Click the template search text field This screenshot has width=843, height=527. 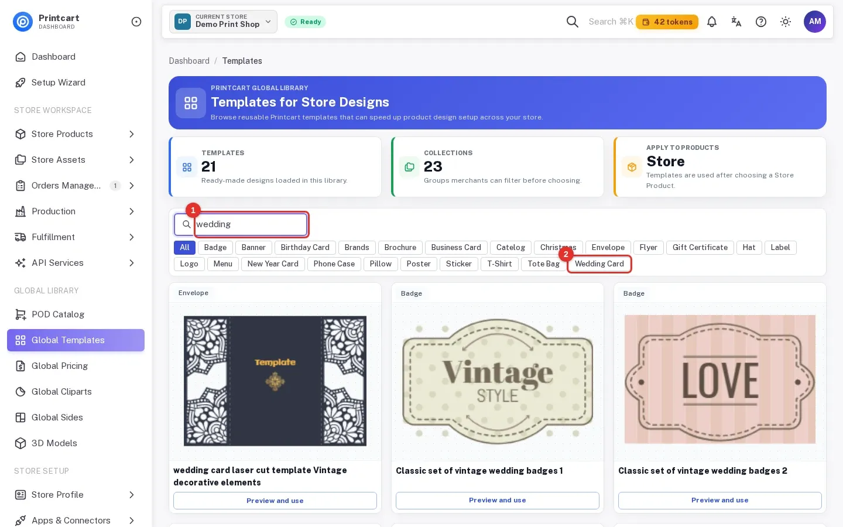[251, 224]
